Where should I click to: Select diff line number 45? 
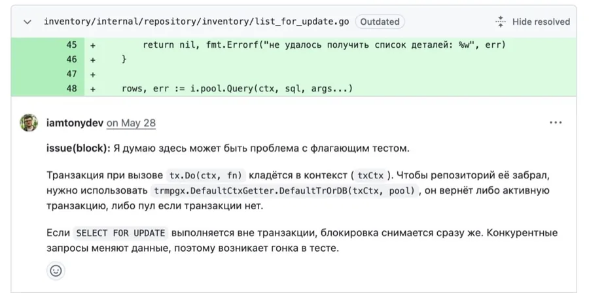pos(71,45)
